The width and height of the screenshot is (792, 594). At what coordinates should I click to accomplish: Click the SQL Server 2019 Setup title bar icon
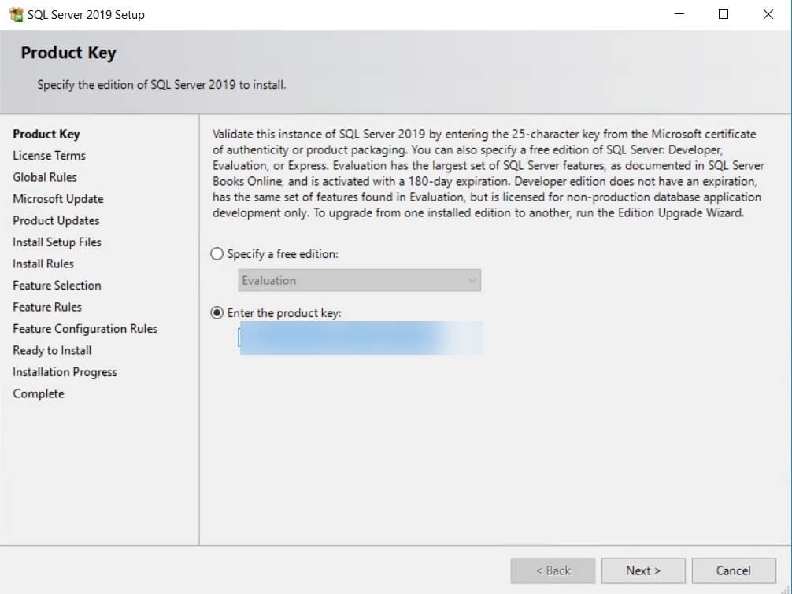click(x=15, y=13)
